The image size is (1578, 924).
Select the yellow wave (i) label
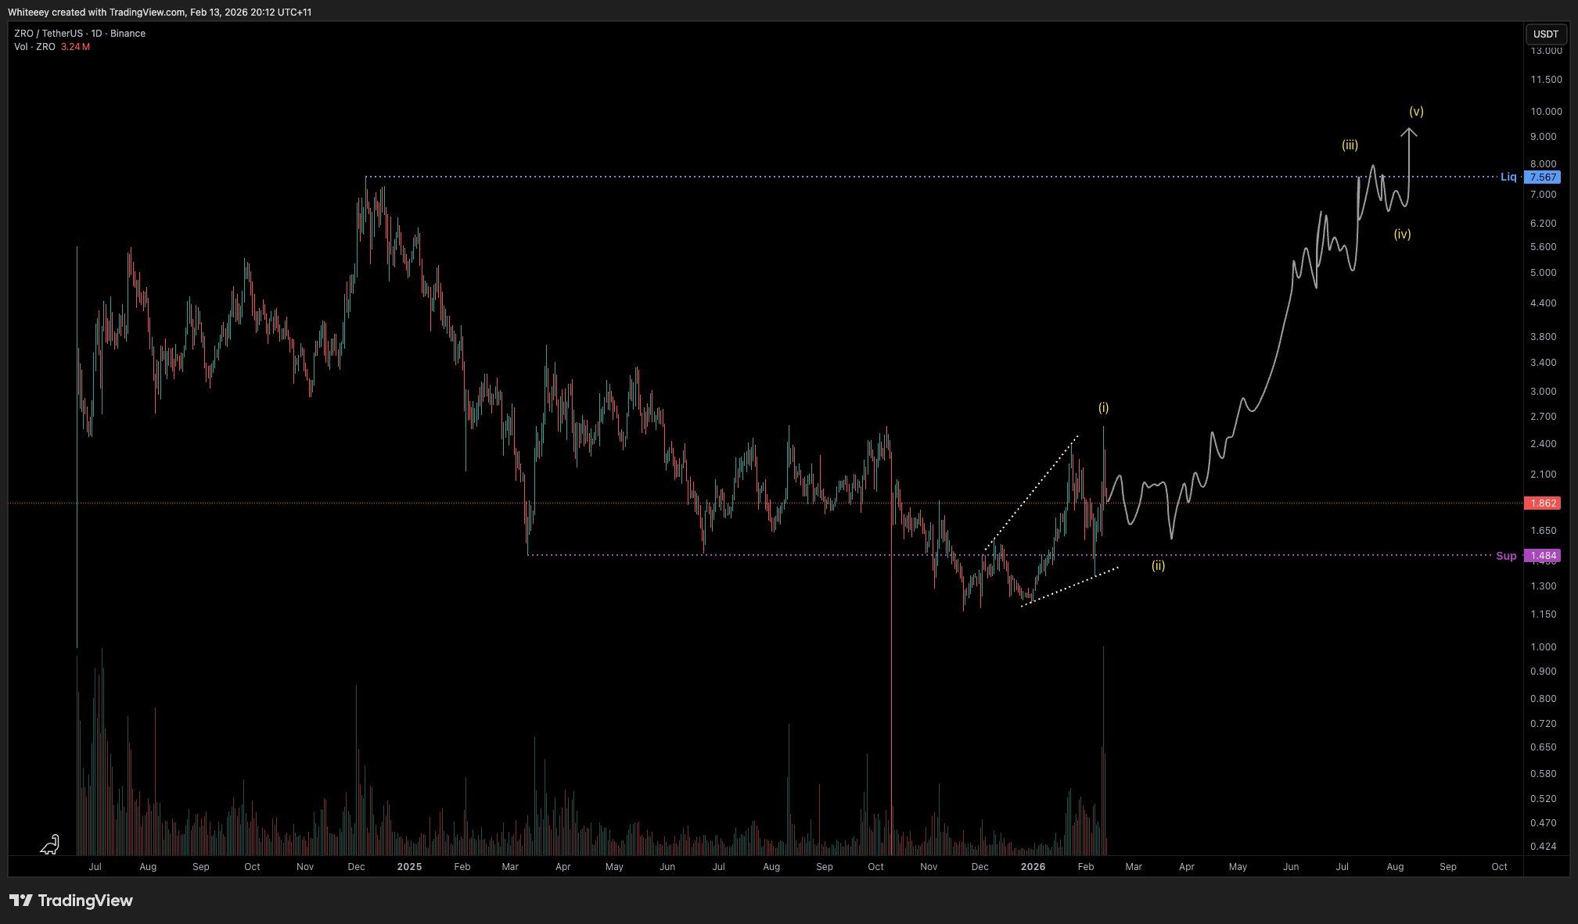coord(1103,407)
